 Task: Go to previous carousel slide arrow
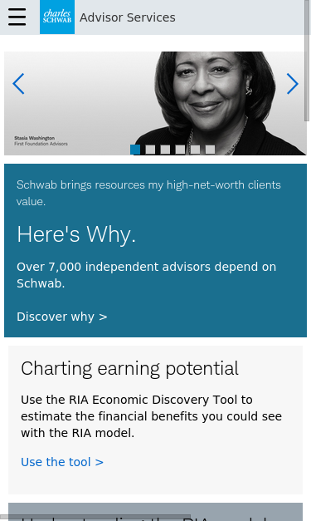point(18,84)
